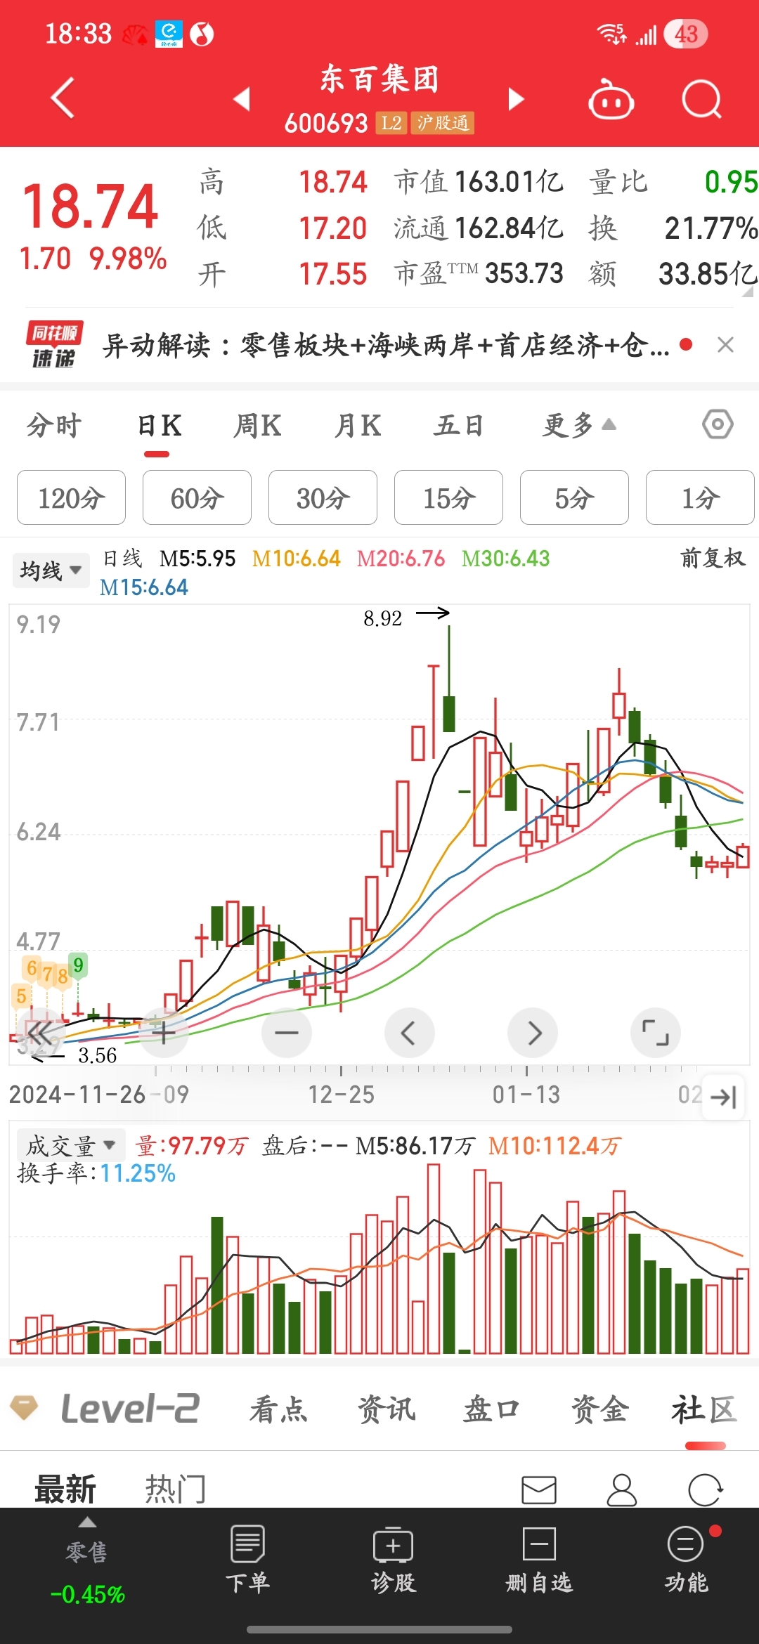This screenshot has height=1644, width=759.
Task: Choose the 1分 period button
Action: 700,497
